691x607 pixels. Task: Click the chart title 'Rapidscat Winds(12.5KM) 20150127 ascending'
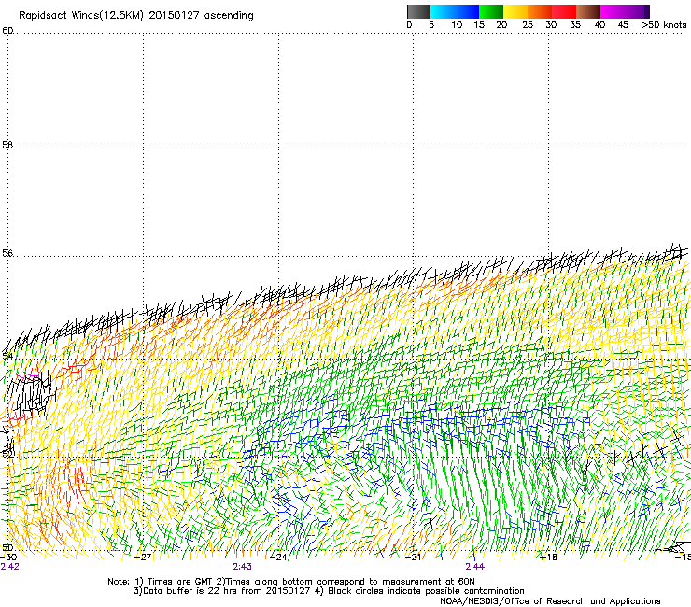136,16
